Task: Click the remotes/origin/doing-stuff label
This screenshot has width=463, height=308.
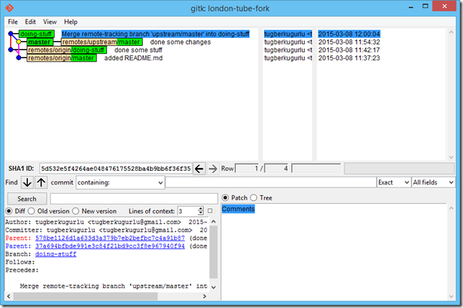Action: coord(67,50)
